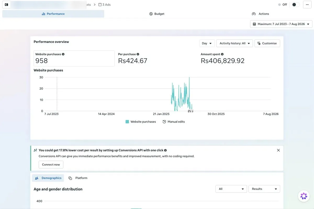Open the purple assistant floating button

click(x=304, y=196)
